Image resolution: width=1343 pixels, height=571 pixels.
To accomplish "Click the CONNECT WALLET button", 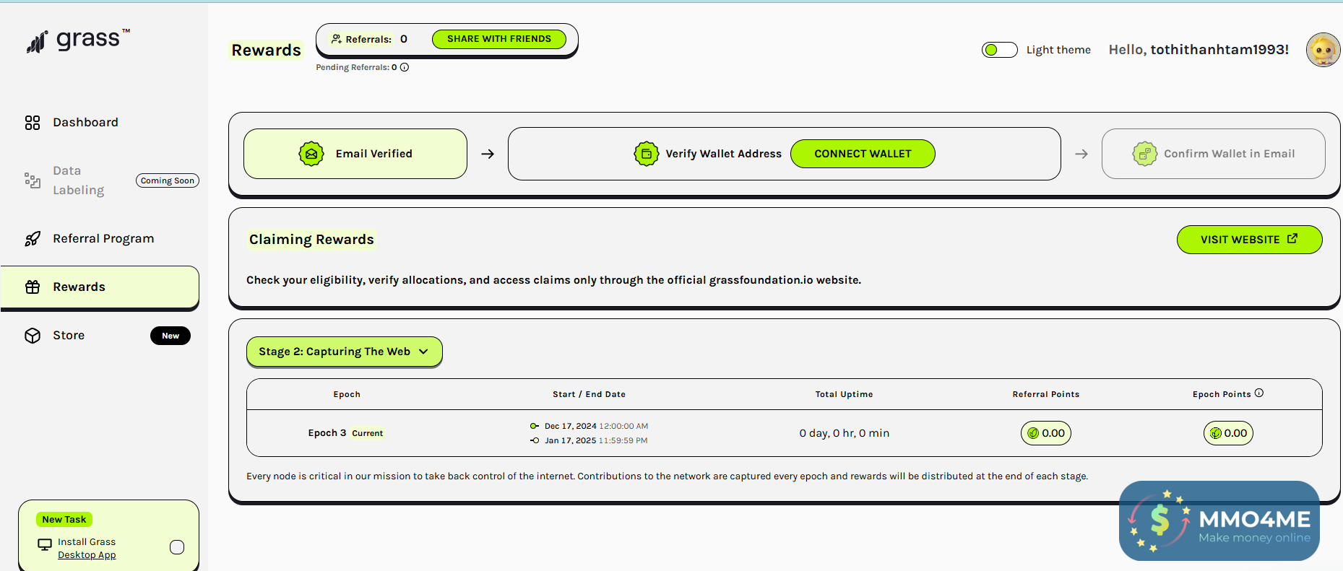I will tap(863, 154).
